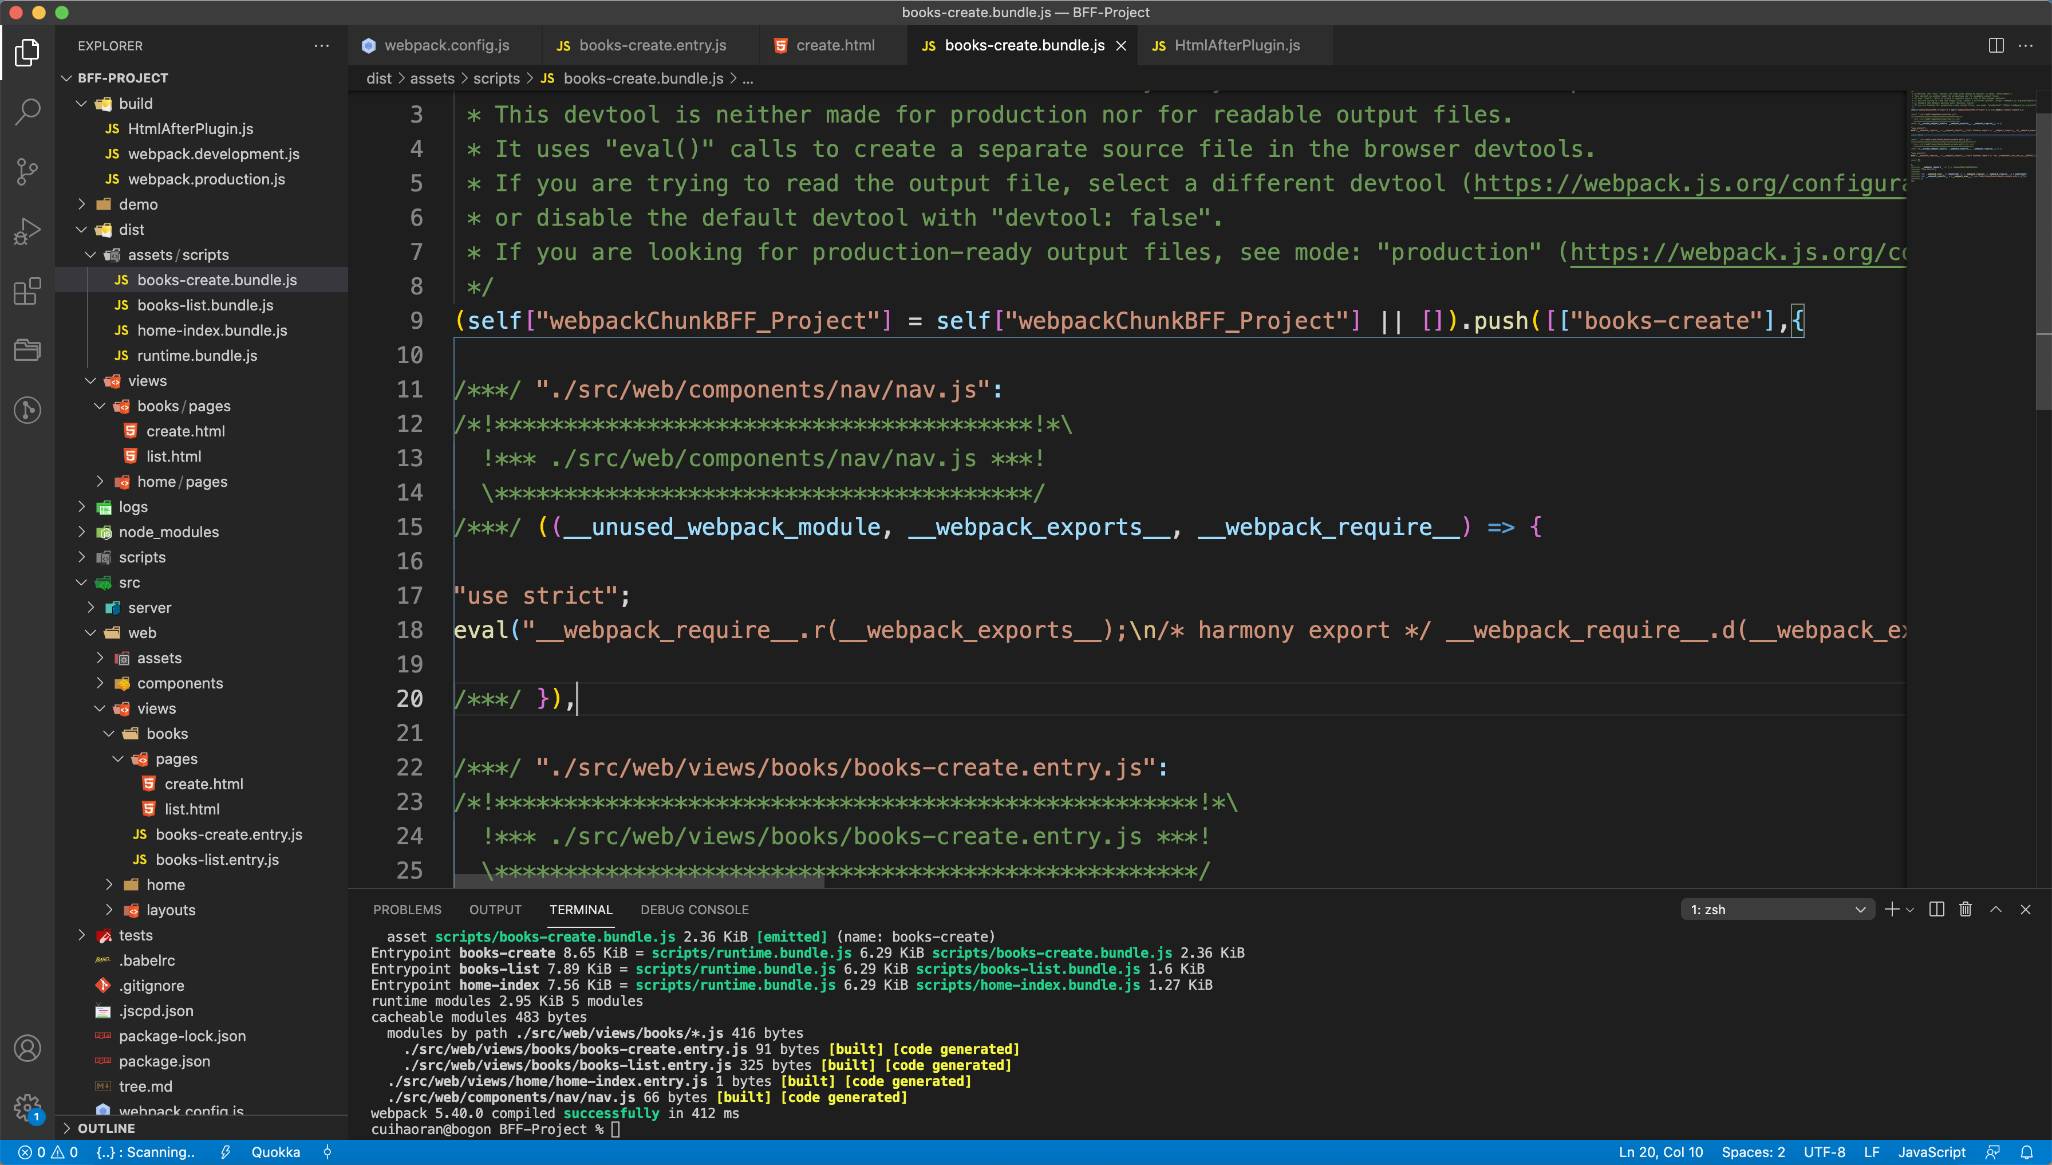Image resolution: width=2052 pixels, height=1165 pixels.
Task: Click the scripts breadcrumb segment
Action: pos(496,78)
